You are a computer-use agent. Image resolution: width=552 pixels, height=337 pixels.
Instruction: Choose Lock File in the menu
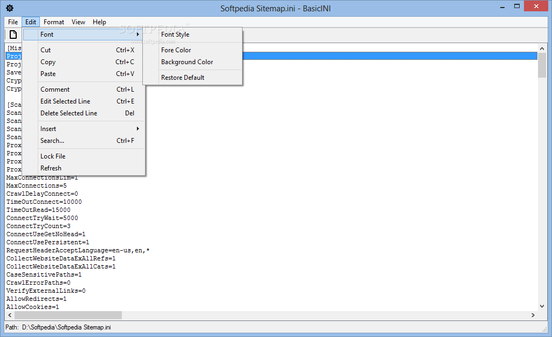pos(84,156)
